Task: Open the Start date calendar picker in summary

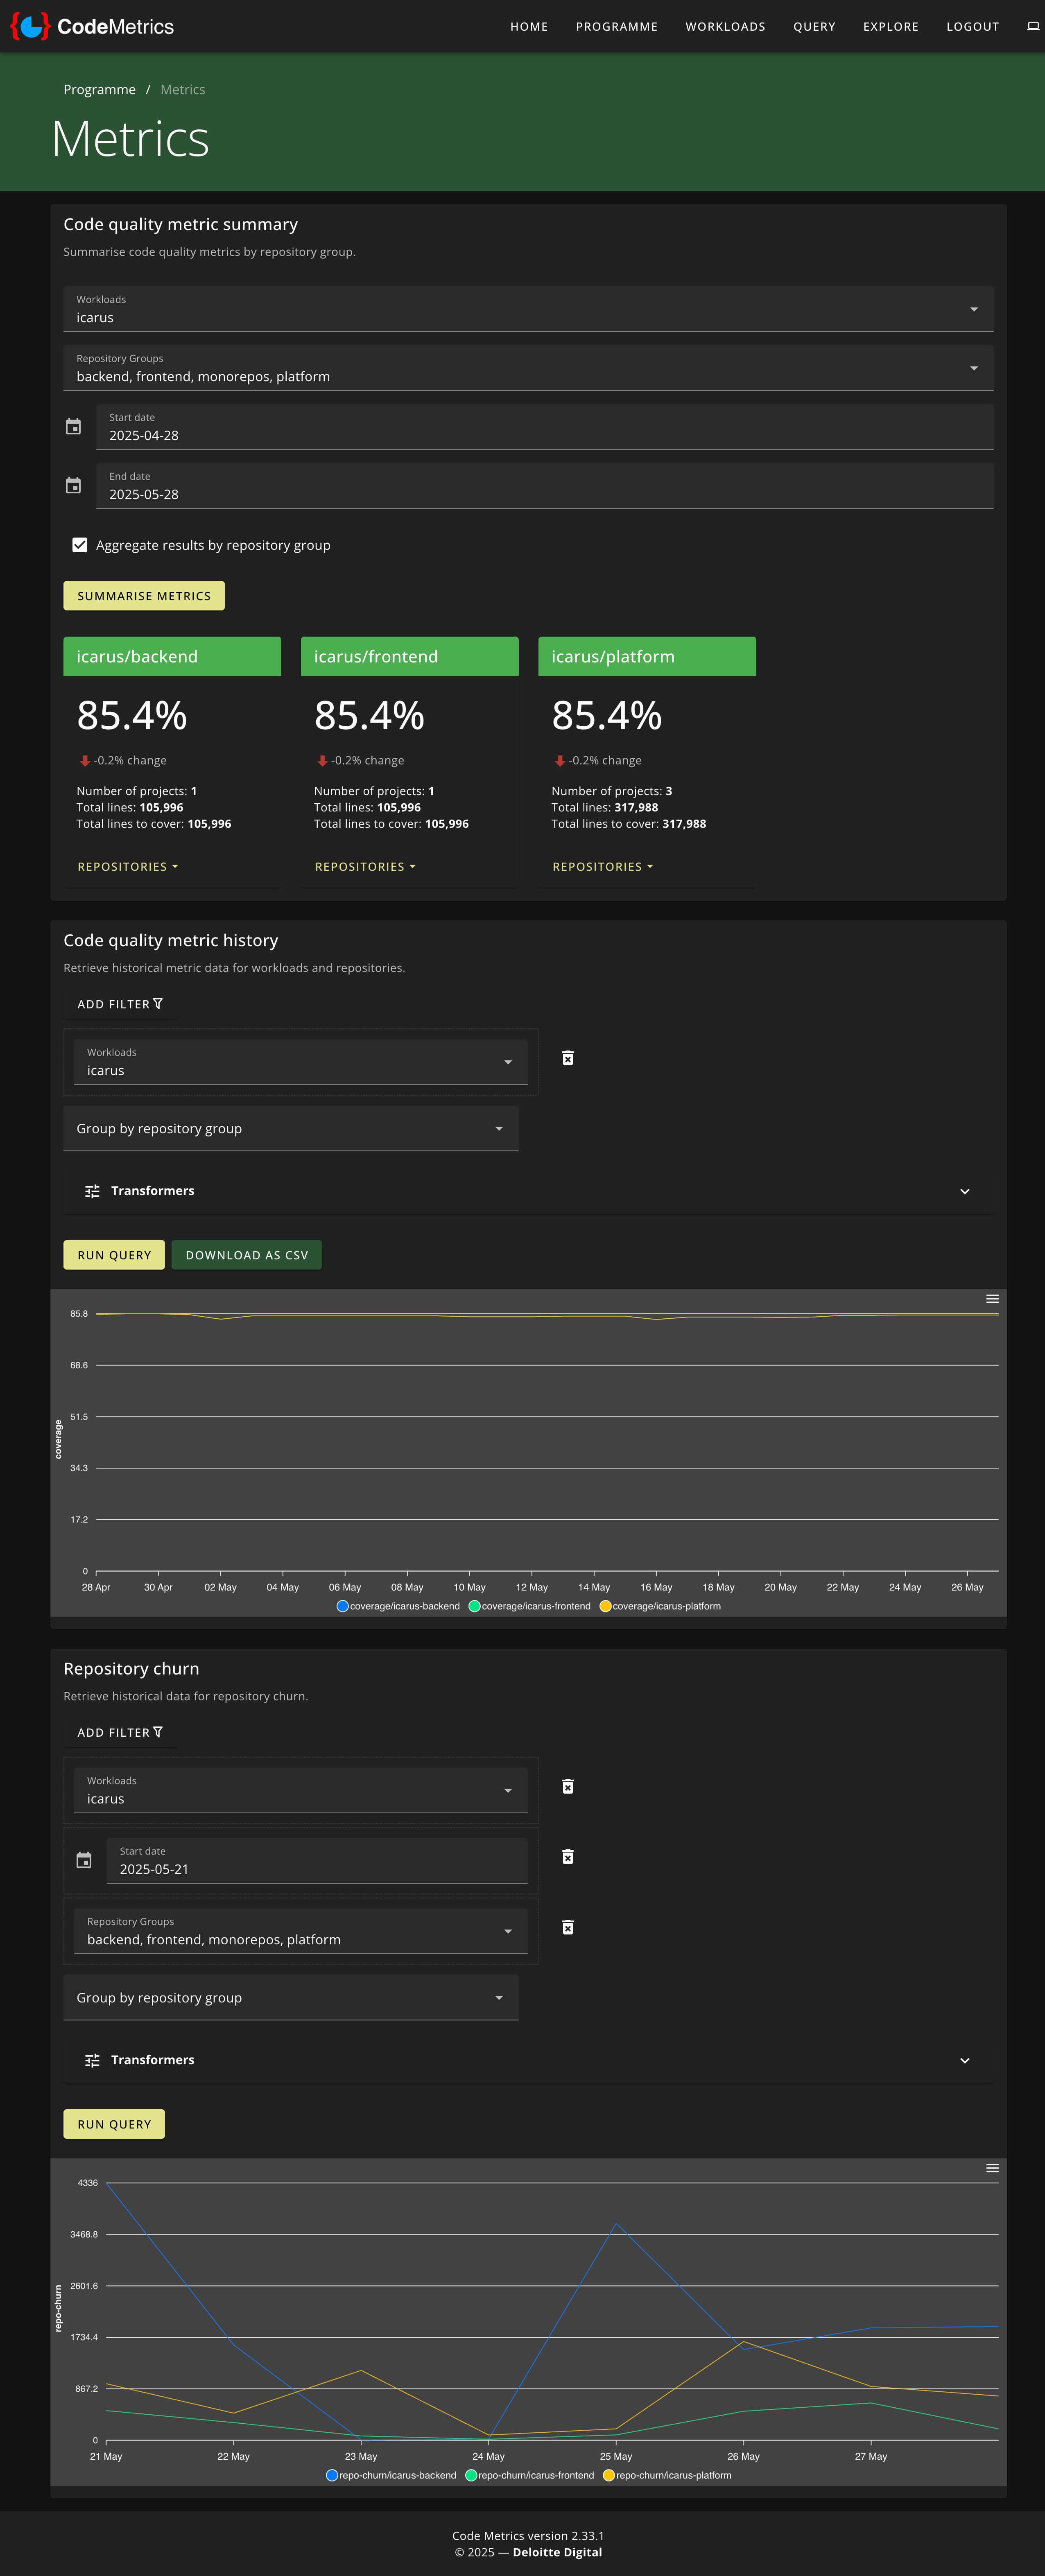Action: (73, 427)
